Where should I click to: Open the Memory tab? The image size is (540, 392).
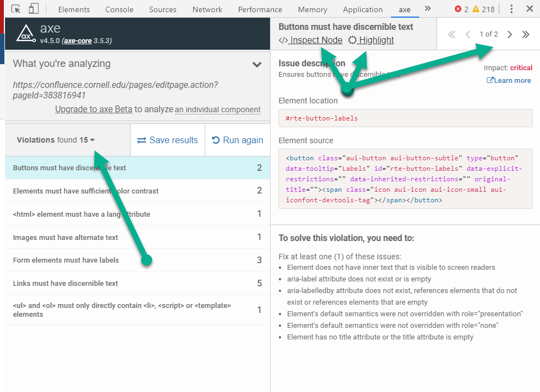(313, 9)
